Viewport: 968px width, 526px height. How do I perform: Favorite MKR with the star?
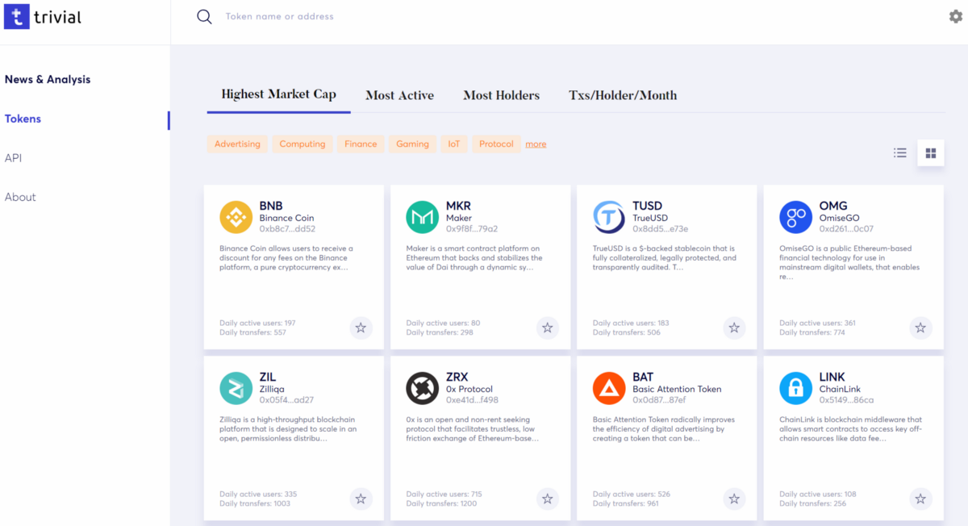[548, 328]
